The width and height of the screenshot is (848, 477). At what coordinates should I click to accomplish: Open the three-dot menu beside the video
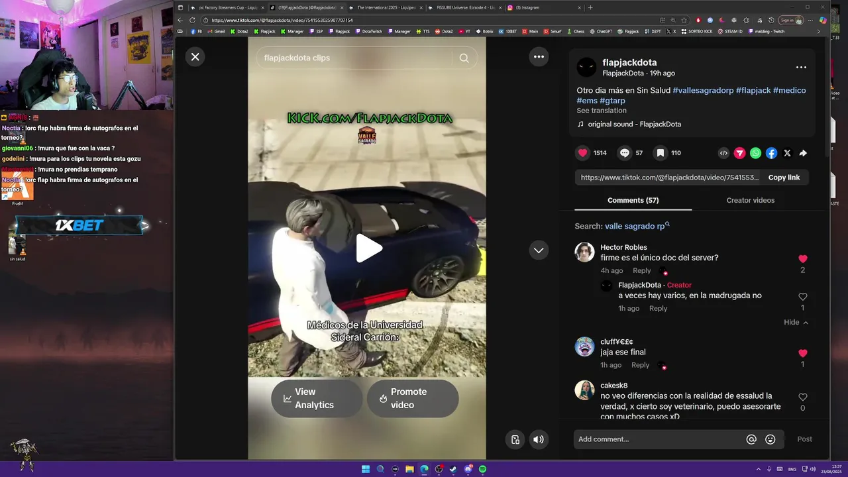539,57
